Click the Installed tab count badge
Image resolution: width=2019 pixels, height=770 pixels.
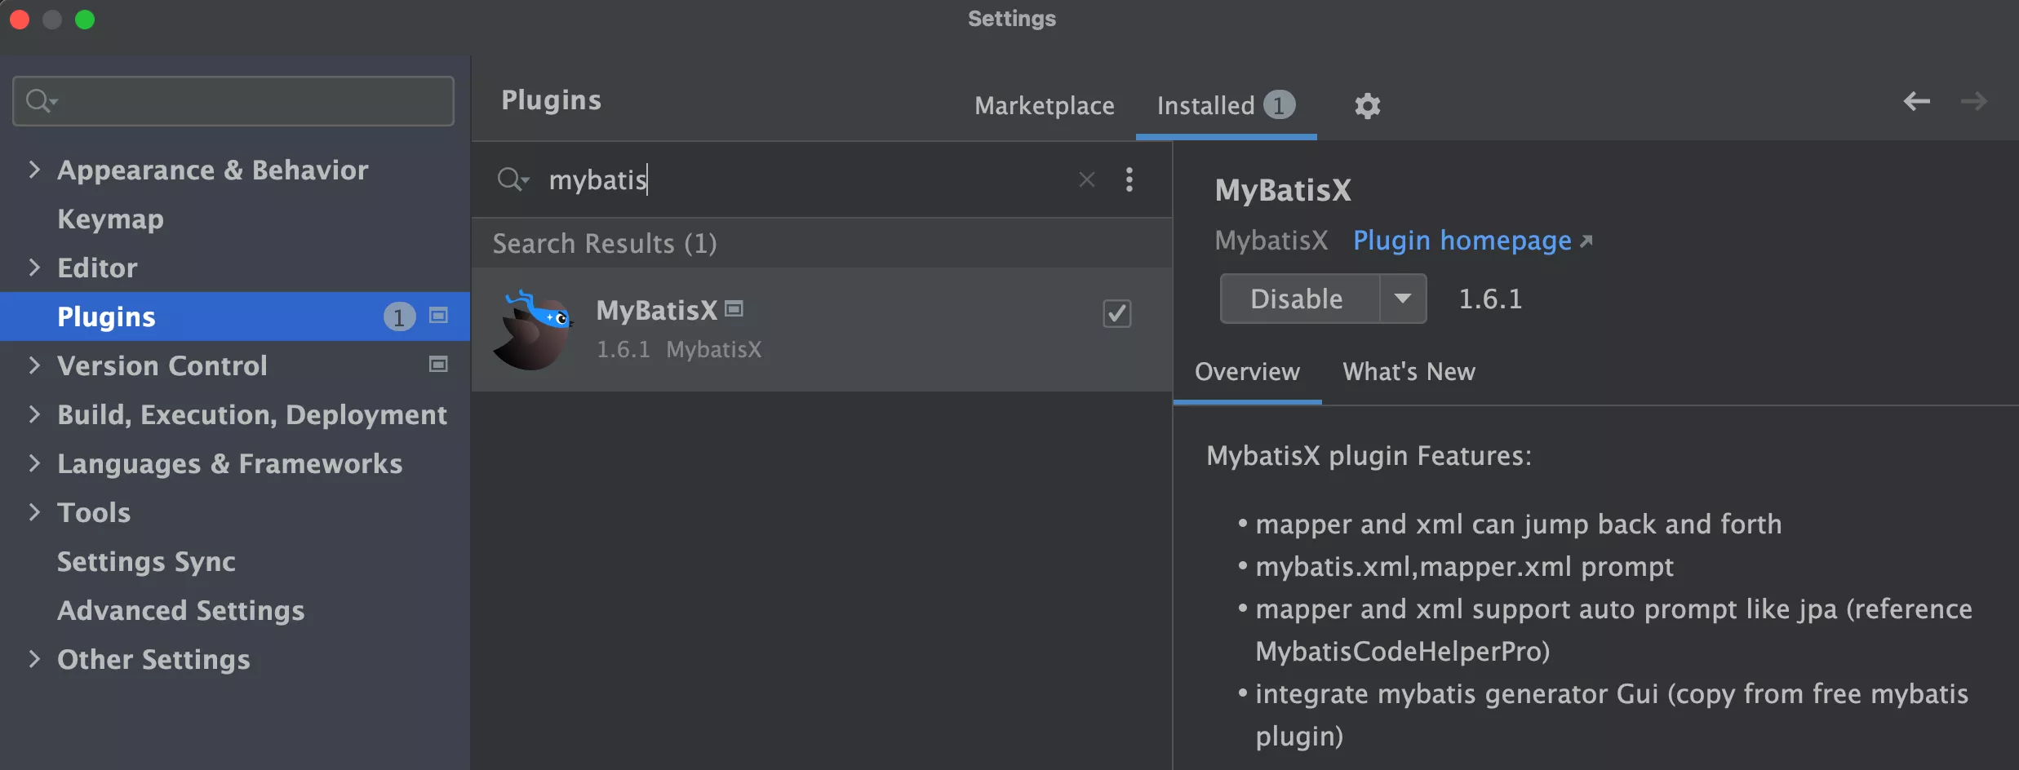(1279, 105)
